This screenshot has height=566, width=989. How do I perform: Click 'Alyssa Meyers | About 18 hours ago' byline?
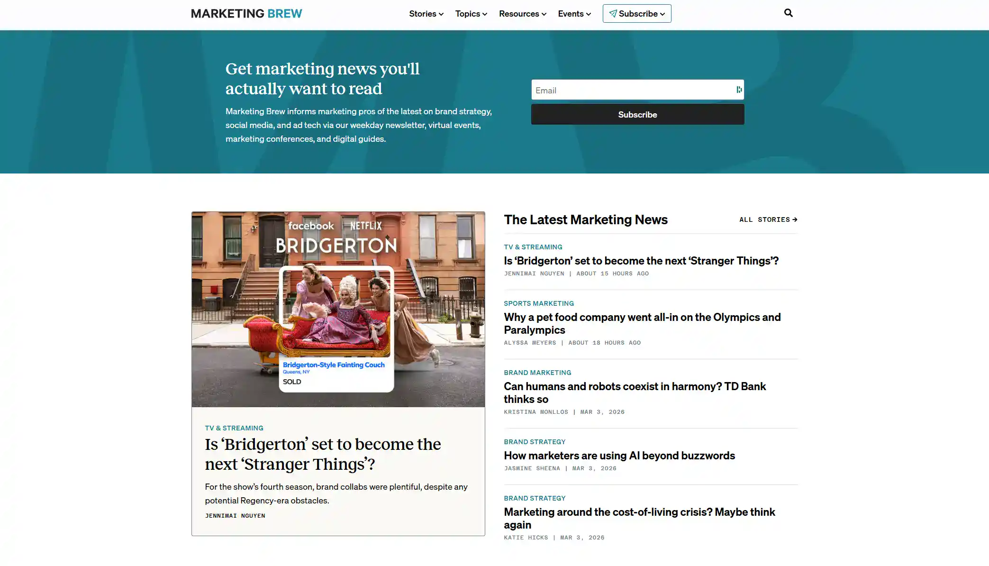pyautogui.click(x=572, y=343)
